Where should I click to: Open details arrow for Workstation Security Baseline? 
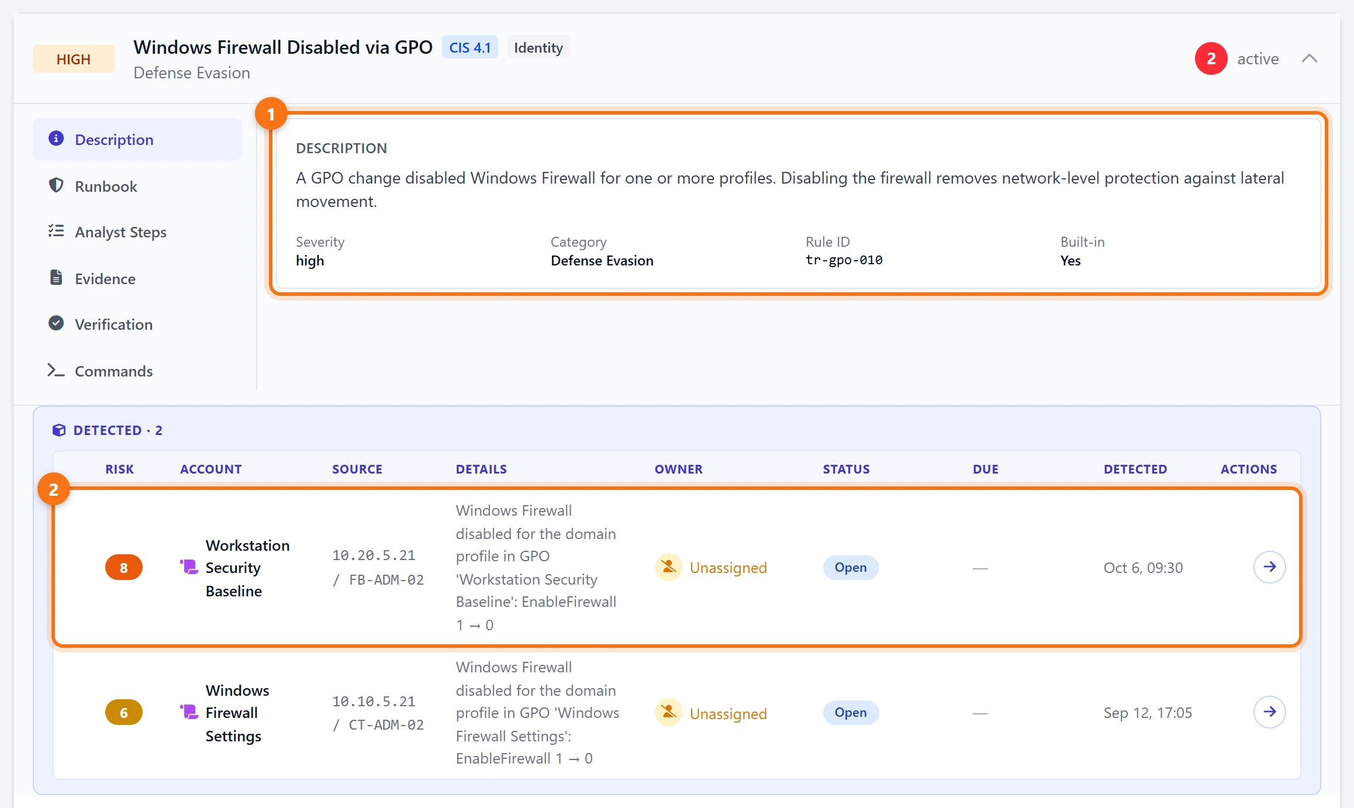pos(1270,567)
